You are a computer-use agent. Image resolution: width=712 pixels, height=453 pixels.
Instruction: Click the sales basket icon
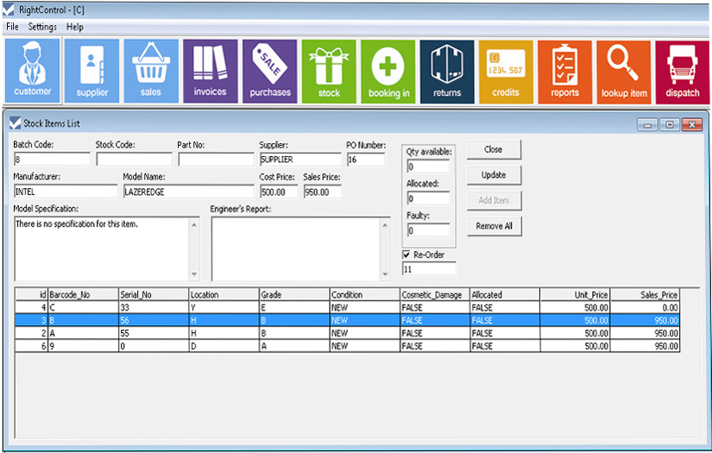151,71
